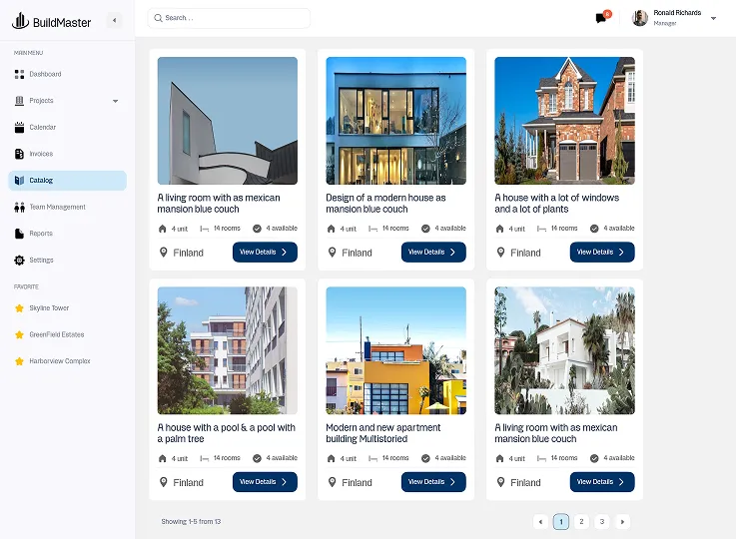Viewport: 736px width, 539px height.
Task: Expand the Projects submenu arrow
Action: [115, 101]
